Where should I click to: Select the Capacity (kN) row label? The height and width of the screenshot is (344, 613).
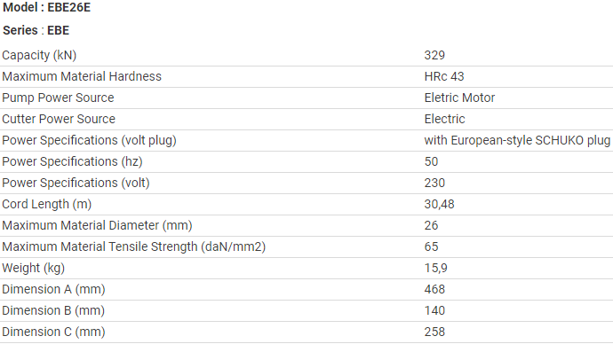[39, 55]
